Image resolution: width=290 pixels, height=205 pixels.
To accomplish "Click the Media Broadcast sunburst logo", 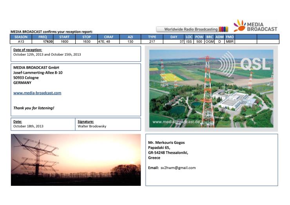I will 239,26.
